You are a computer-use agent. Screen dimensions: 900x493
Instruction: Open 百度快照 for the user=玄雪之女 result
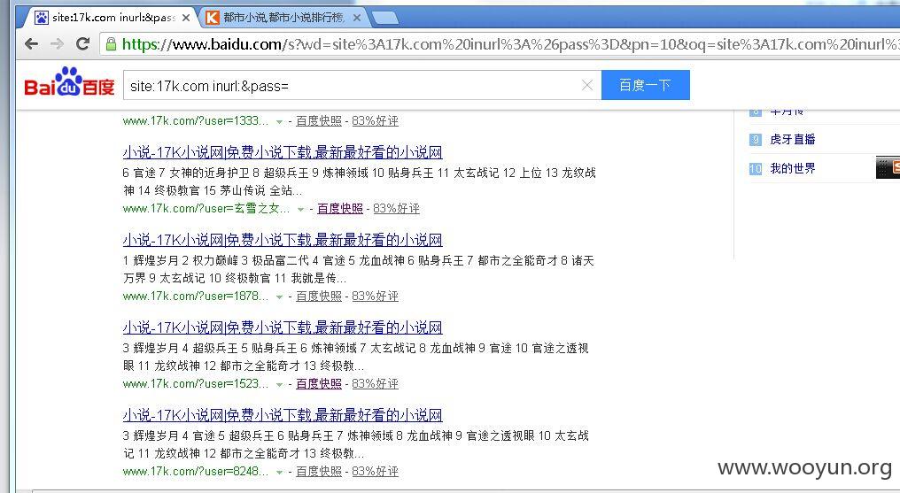coord(340,209)
